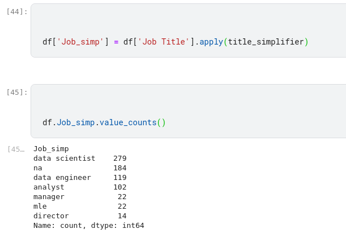Click the data scientist output row
Screen dimensions: 346x242
[79, 159]
